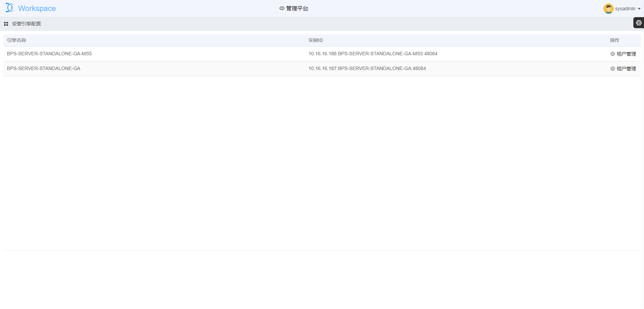Click the gear icon in the GA-MS5 row

point(612,54)
